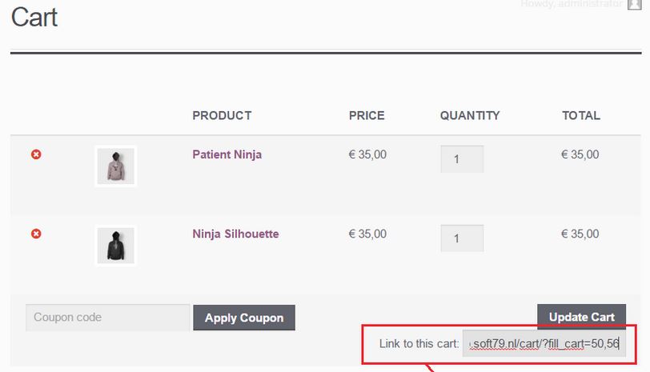The height and width of the screenshot is (372, 650).
Task: Click into the Coupon code field
Action: coord(108,318)
